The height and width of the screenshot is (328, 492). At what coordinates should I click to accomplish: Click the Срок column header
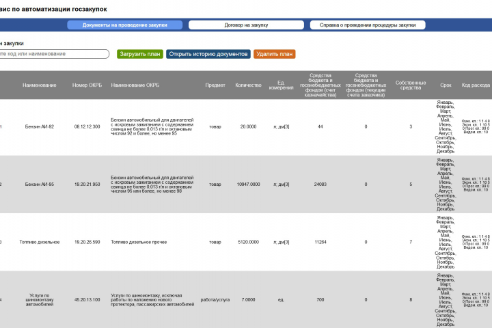[446, 85]
